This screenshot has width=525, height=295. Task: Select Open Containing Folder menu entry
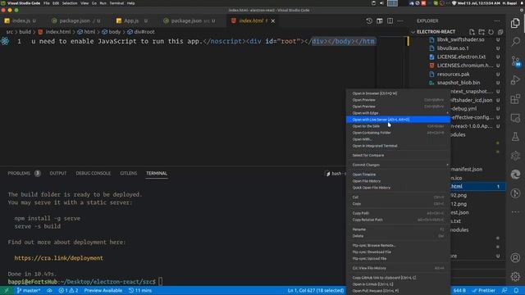(x=398, y=133)
